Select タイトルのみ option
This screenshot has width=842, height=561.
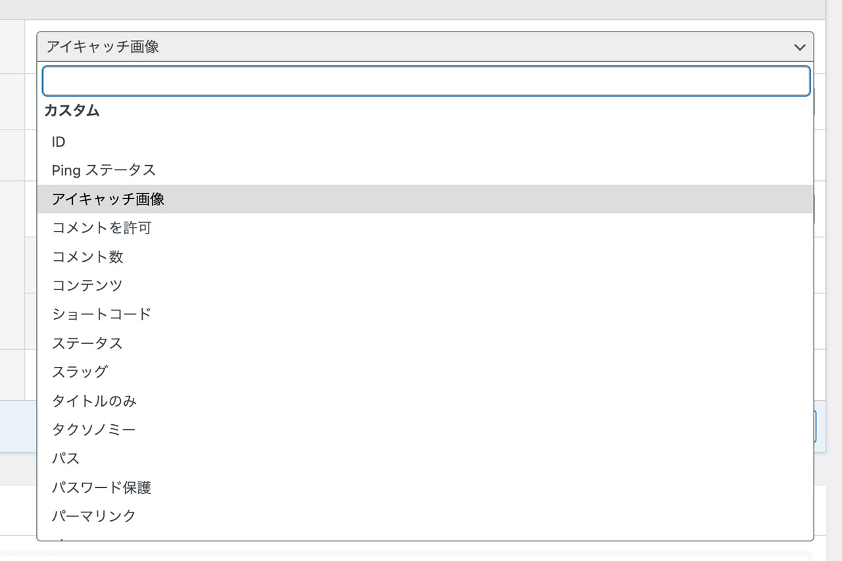tap(94, 401)
